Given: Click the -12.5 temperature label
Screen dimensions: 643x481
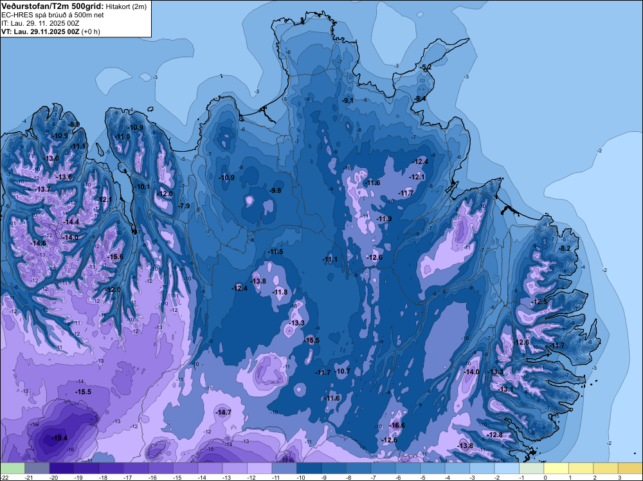Looking at the screenshot, I should (539, 302).
